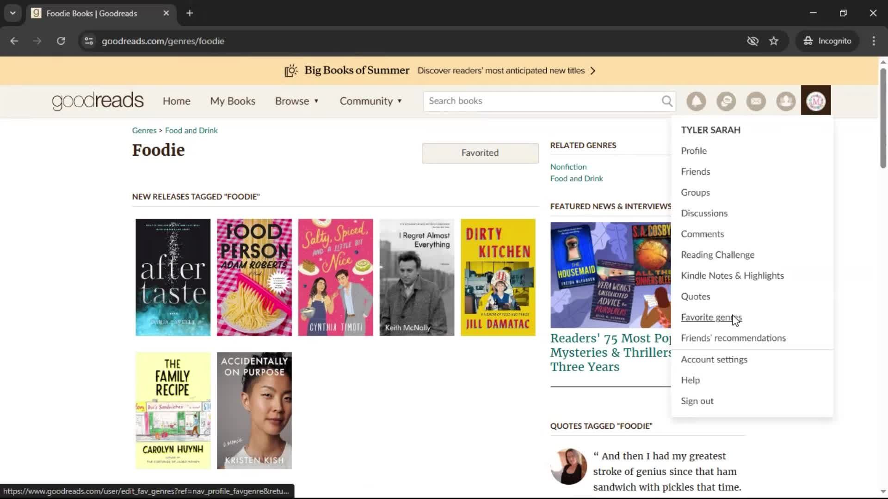Click the scrollbar down arrow
The width and height of the screenshot is (888, 499).
click(x=883, y=491)
